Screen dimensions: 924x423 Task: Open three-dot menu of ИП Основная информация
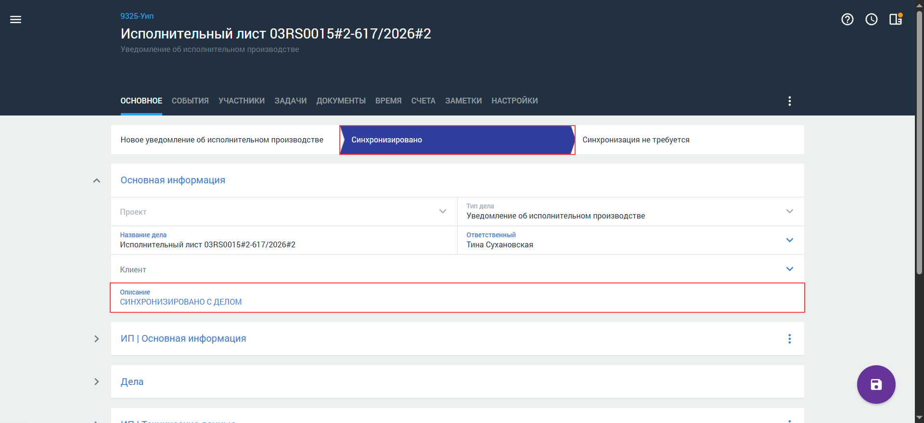[790, 339]
